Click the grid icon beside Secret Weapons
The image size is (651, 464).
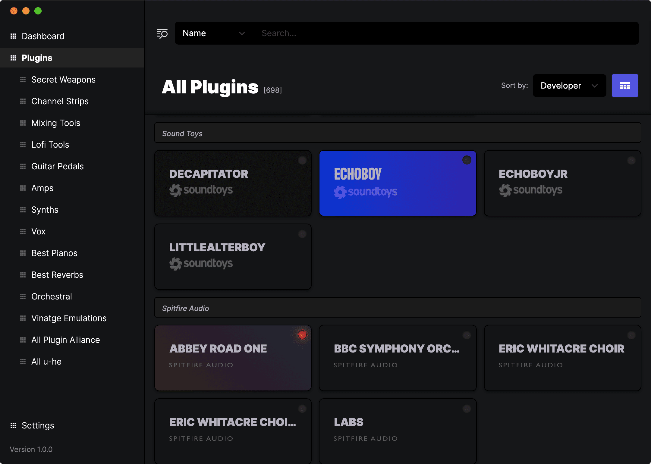tap(23, 80)
